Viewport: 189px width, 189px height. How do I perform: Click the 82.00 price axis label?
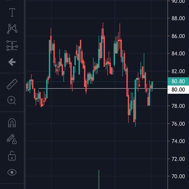tap(178, 72)
